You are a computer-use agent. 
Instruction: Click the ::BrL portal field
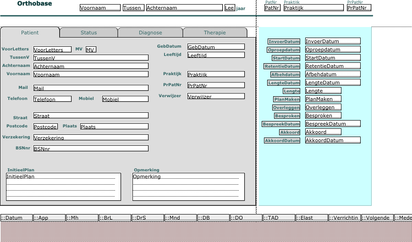115,218
